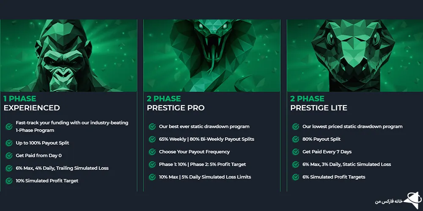
Task: Click checkmark beside 6% Simulated Profit Targets
Action: (x=295, y=177)
